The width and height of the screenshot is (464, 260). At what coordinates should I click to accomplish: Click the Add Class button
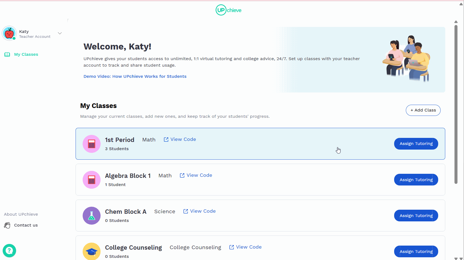[x=423, y=110]
